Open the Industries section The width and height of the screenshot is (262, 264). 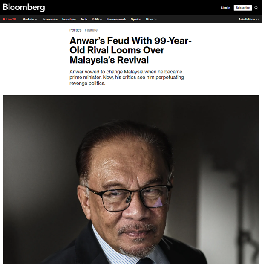click(69, 19)
